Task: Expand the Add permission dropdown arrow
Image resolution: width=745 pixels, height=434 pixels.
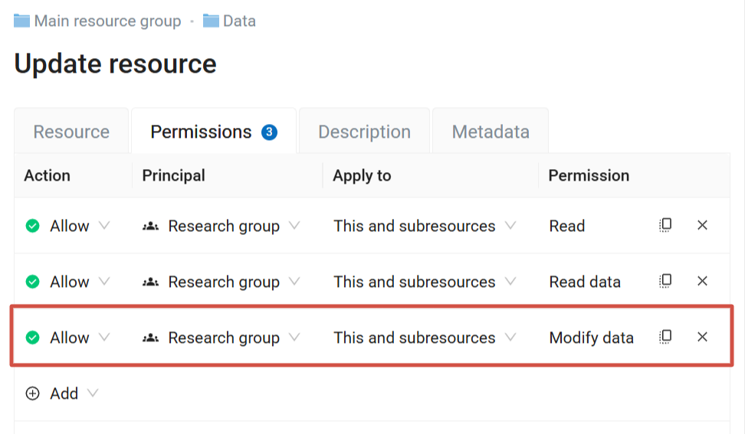Action: point(94,393)
